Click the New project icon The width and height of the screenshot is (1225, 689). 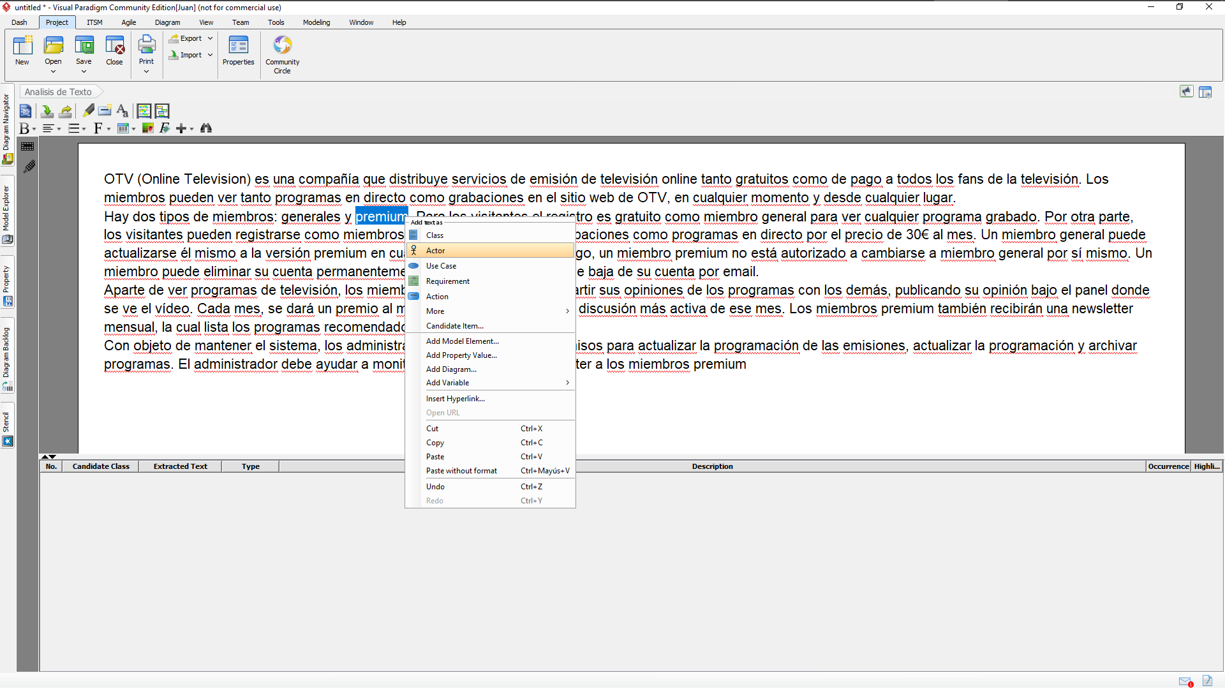[x=22, y=46]
